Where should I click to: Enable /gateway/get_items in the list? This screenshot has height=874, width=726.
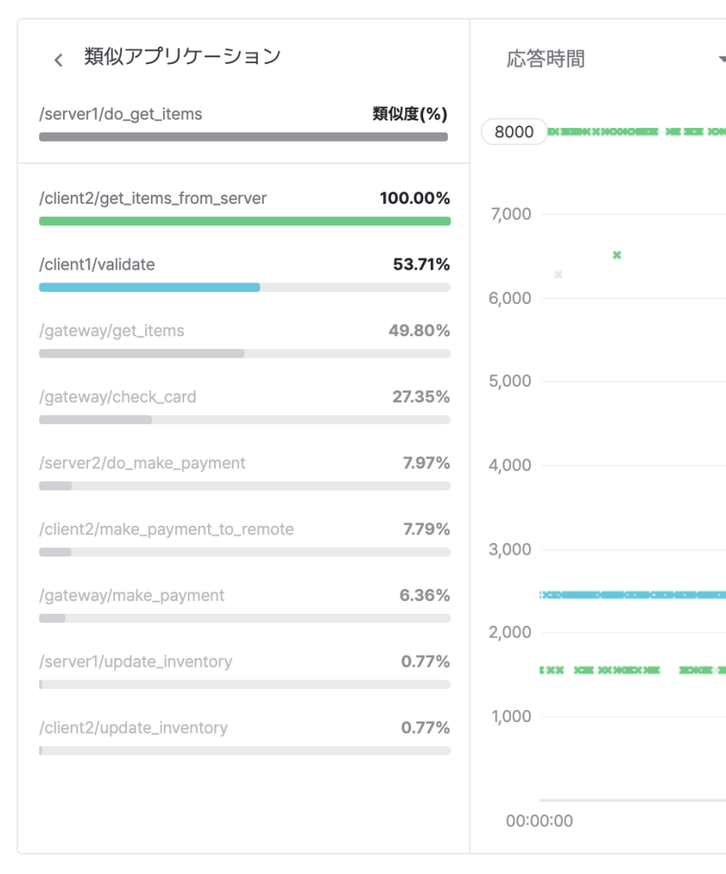[112, 330]
